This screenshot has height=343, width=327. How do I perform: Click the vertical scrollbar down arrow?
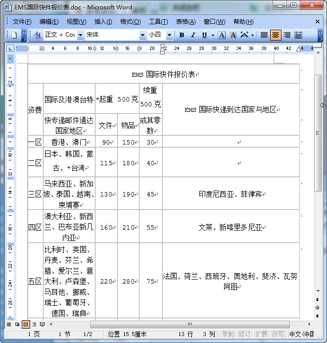pyautogui.click(x=318, y=291)
